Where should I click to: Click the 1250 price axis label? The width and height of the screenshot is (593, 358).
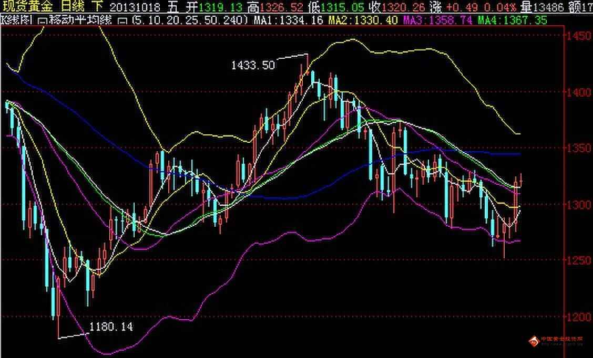(x=577, y=261)
